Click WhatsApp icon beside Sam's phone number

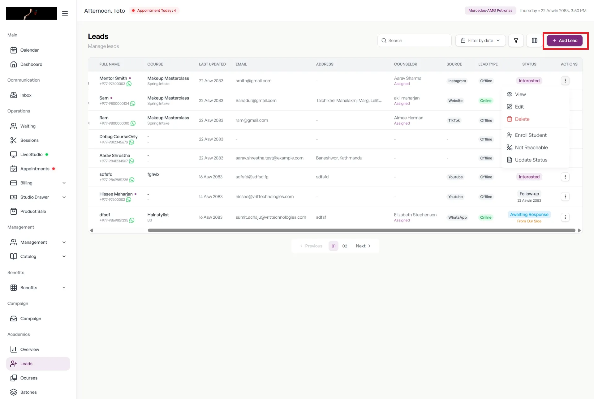pos(133,104)
